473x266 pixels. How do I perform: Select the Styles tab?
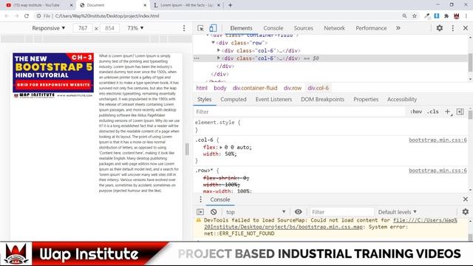[x=204, y=99]
